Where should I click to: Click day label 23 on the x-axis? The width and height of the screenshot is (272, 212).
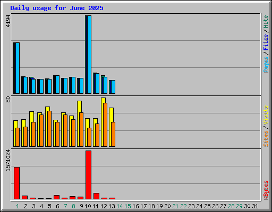pos(191,206)
